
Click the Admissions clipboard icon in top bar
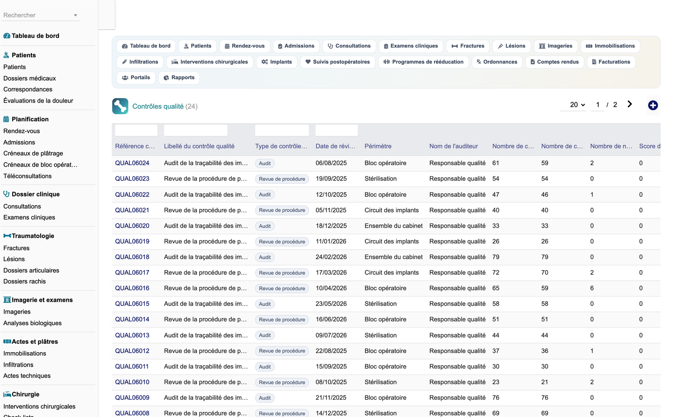tap(280, 46)
